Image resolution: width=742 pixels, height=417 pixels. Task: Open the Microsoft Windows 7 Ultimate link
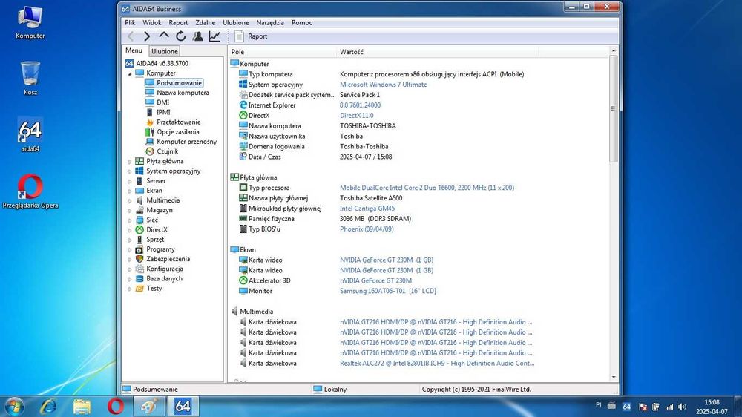click(384, 85)
